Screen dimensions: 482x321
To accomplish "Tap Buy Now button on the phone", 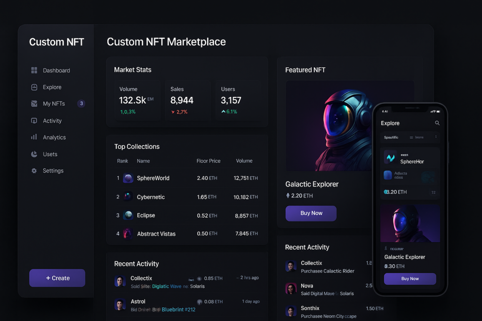I will 410,279.
